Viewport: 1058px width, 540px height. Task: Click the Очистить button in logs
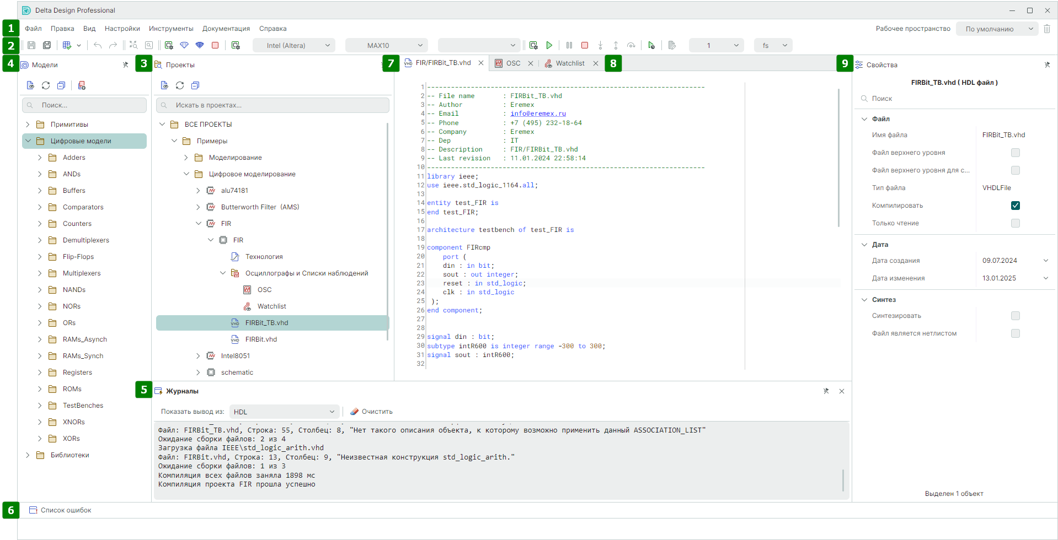[372, 412]
